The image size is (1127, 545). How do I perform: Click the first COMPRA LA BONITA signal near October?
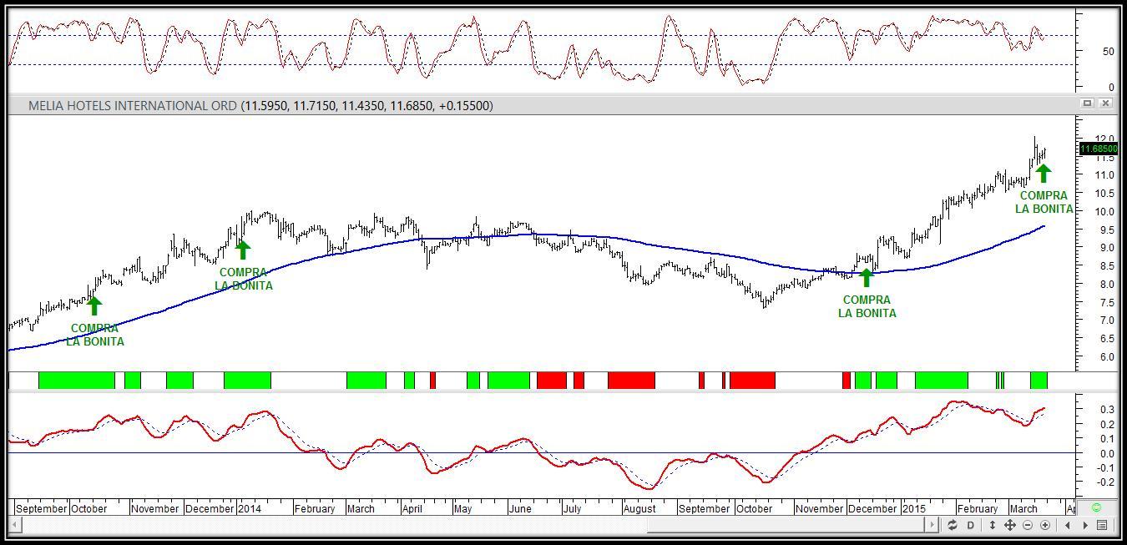95,335
